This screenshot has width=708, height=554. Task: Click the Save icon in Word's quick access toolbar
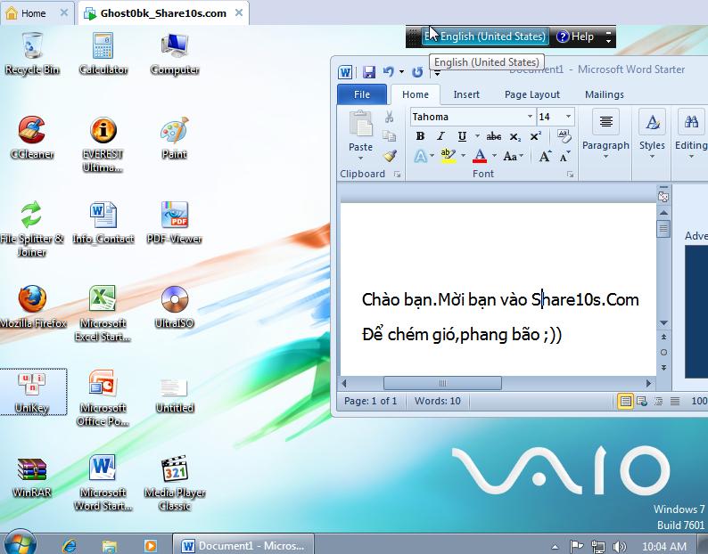pyautogui.click(x=369, y=72)
